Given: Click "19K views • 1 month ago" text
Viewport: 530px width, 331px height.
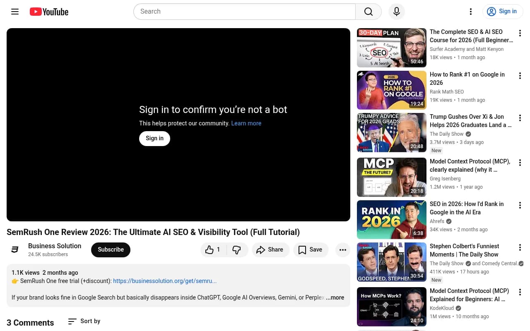Looking at the screenshot, I should coord(458,100).
